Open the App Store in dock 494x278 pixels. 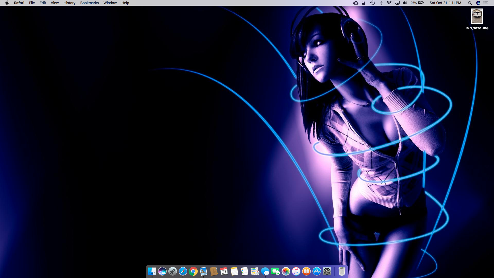317,271
